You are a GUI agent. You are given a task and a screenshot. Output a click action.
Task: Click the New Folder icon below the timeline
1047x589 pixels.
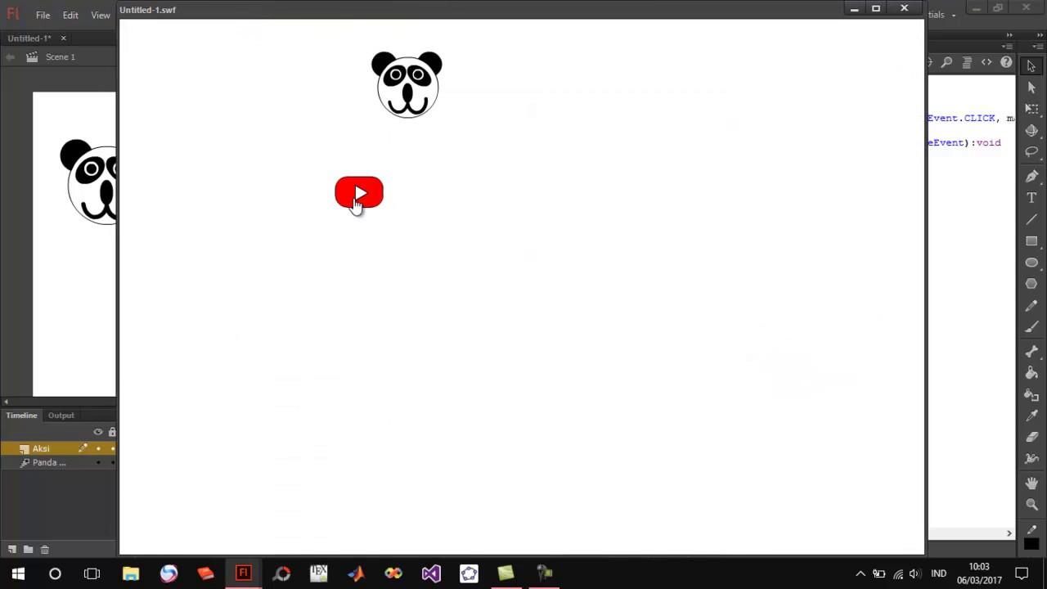pyautogui.click(x=28, y=550)
